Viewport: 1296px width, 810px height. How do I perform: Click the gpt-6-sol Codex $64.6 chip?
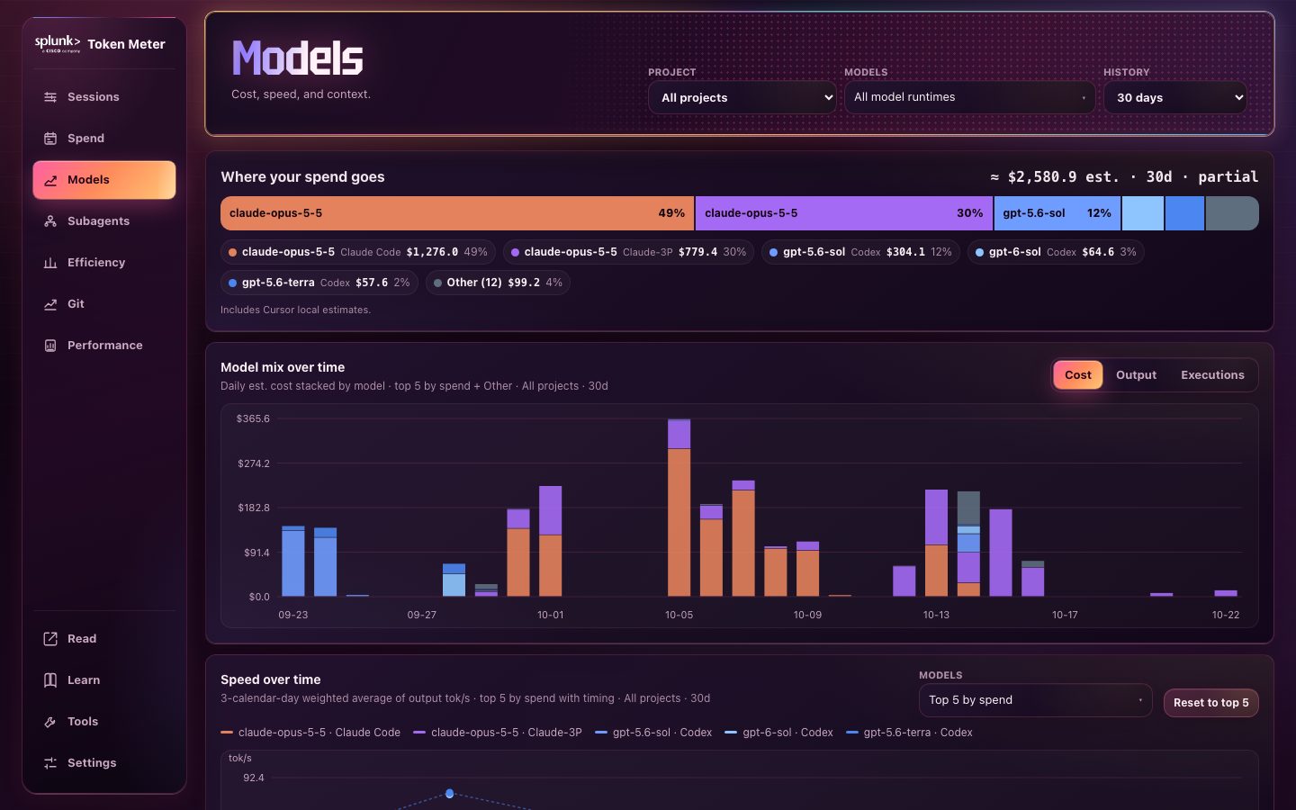click(x=1056, y=252)
